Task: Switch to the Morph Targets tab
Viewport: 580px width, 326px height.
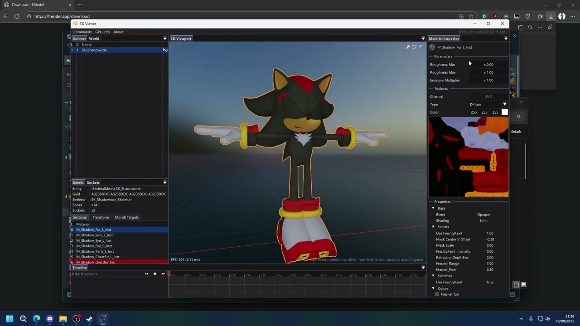Action: click(127, 217)
